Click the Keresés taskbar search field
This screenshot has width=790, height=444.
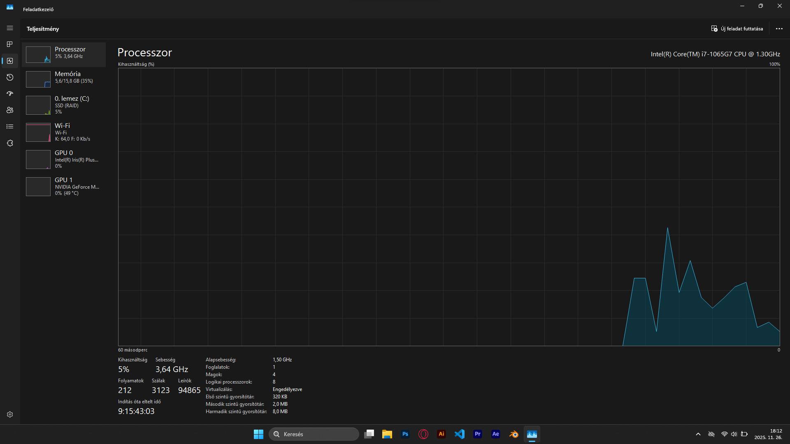click(314, 434)
